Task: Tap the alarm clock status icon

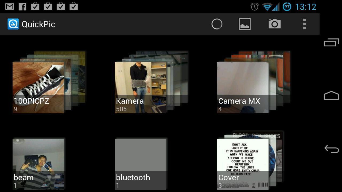Action: 255,7
